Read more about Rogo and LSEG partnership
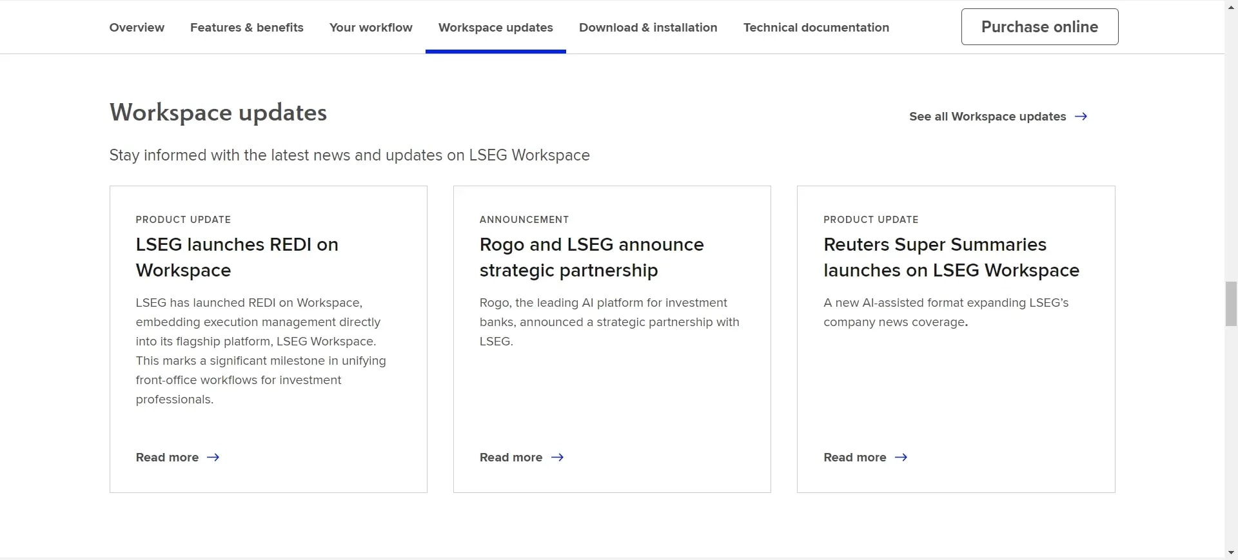This screenshot has height=560, width=1238. point(522,458)
